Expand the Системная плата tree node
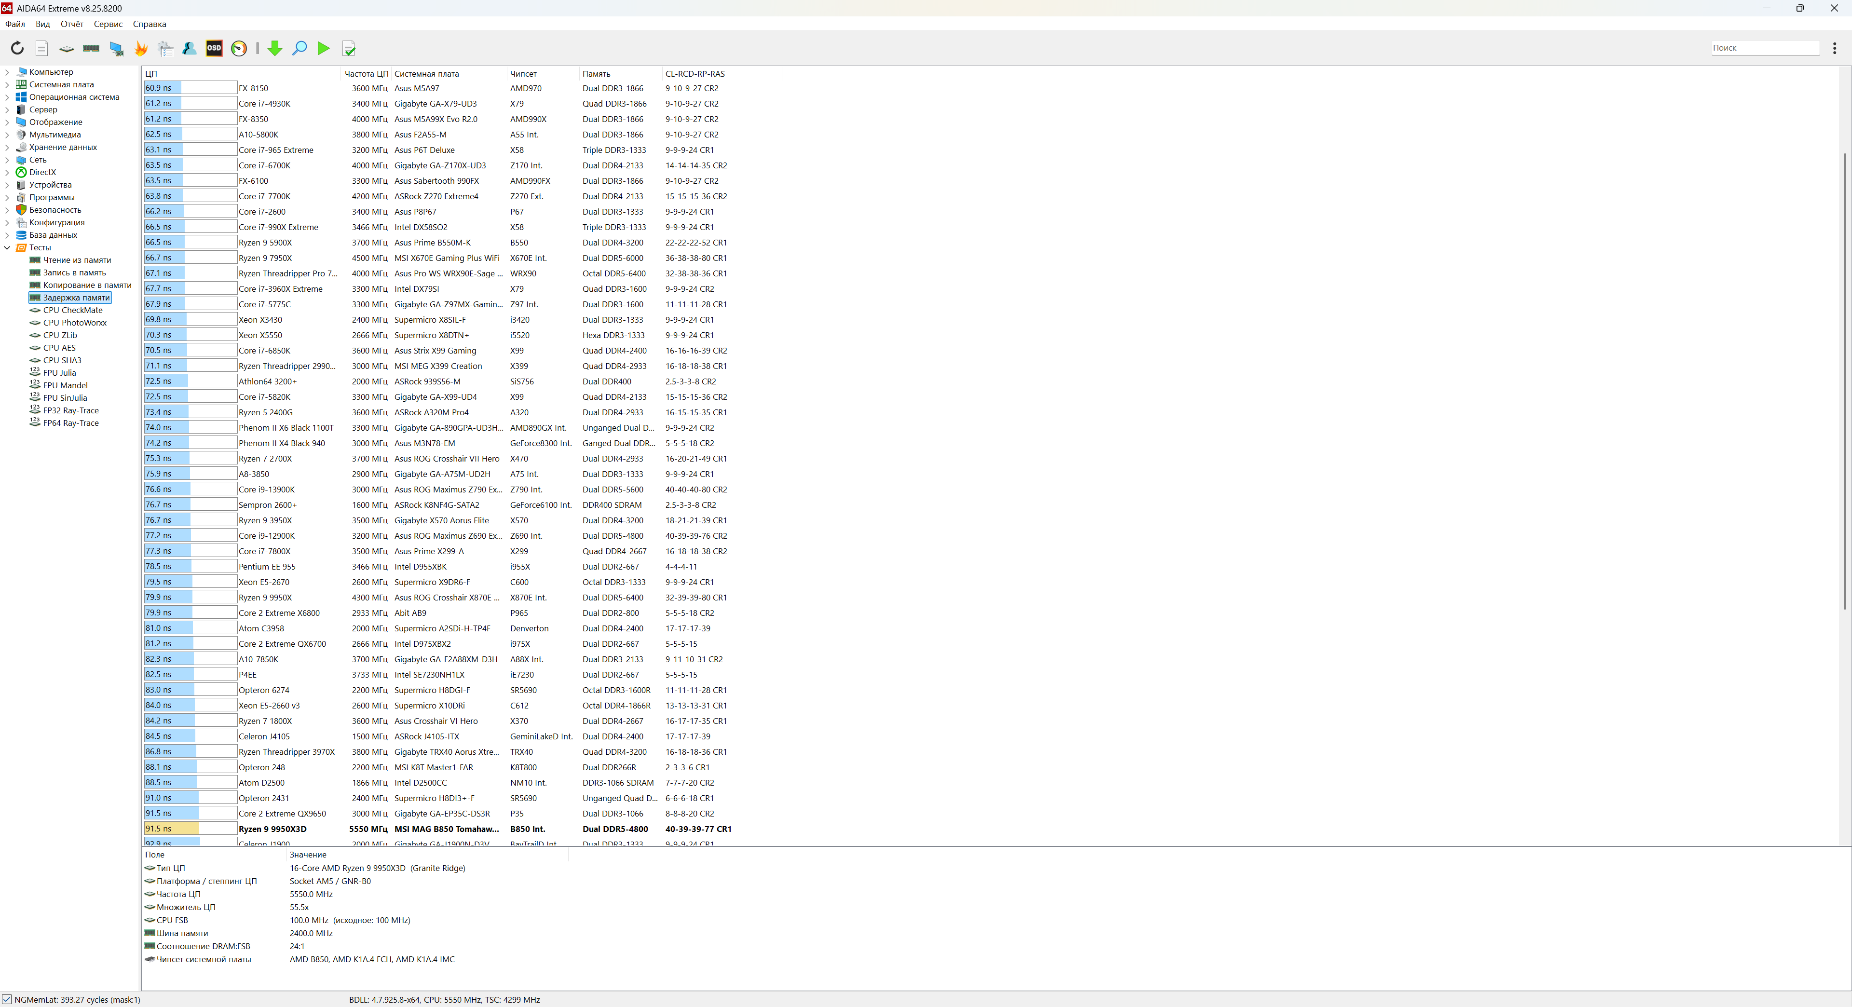Image resolution: width=1852 pixels, height=1007 pixels. point(7,85)
